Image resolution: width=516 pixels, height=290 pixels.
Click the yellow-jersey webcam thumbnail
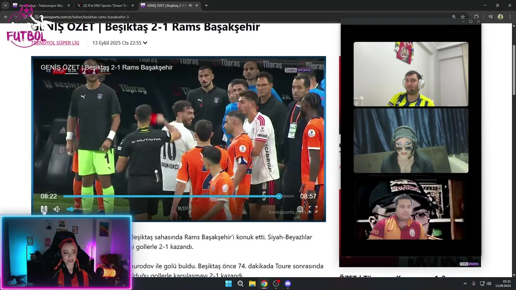pyautogui.click(x=411, y=74)
